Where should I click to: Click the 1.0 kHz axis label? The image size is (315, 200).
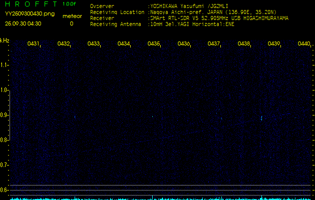pos(4,90)
